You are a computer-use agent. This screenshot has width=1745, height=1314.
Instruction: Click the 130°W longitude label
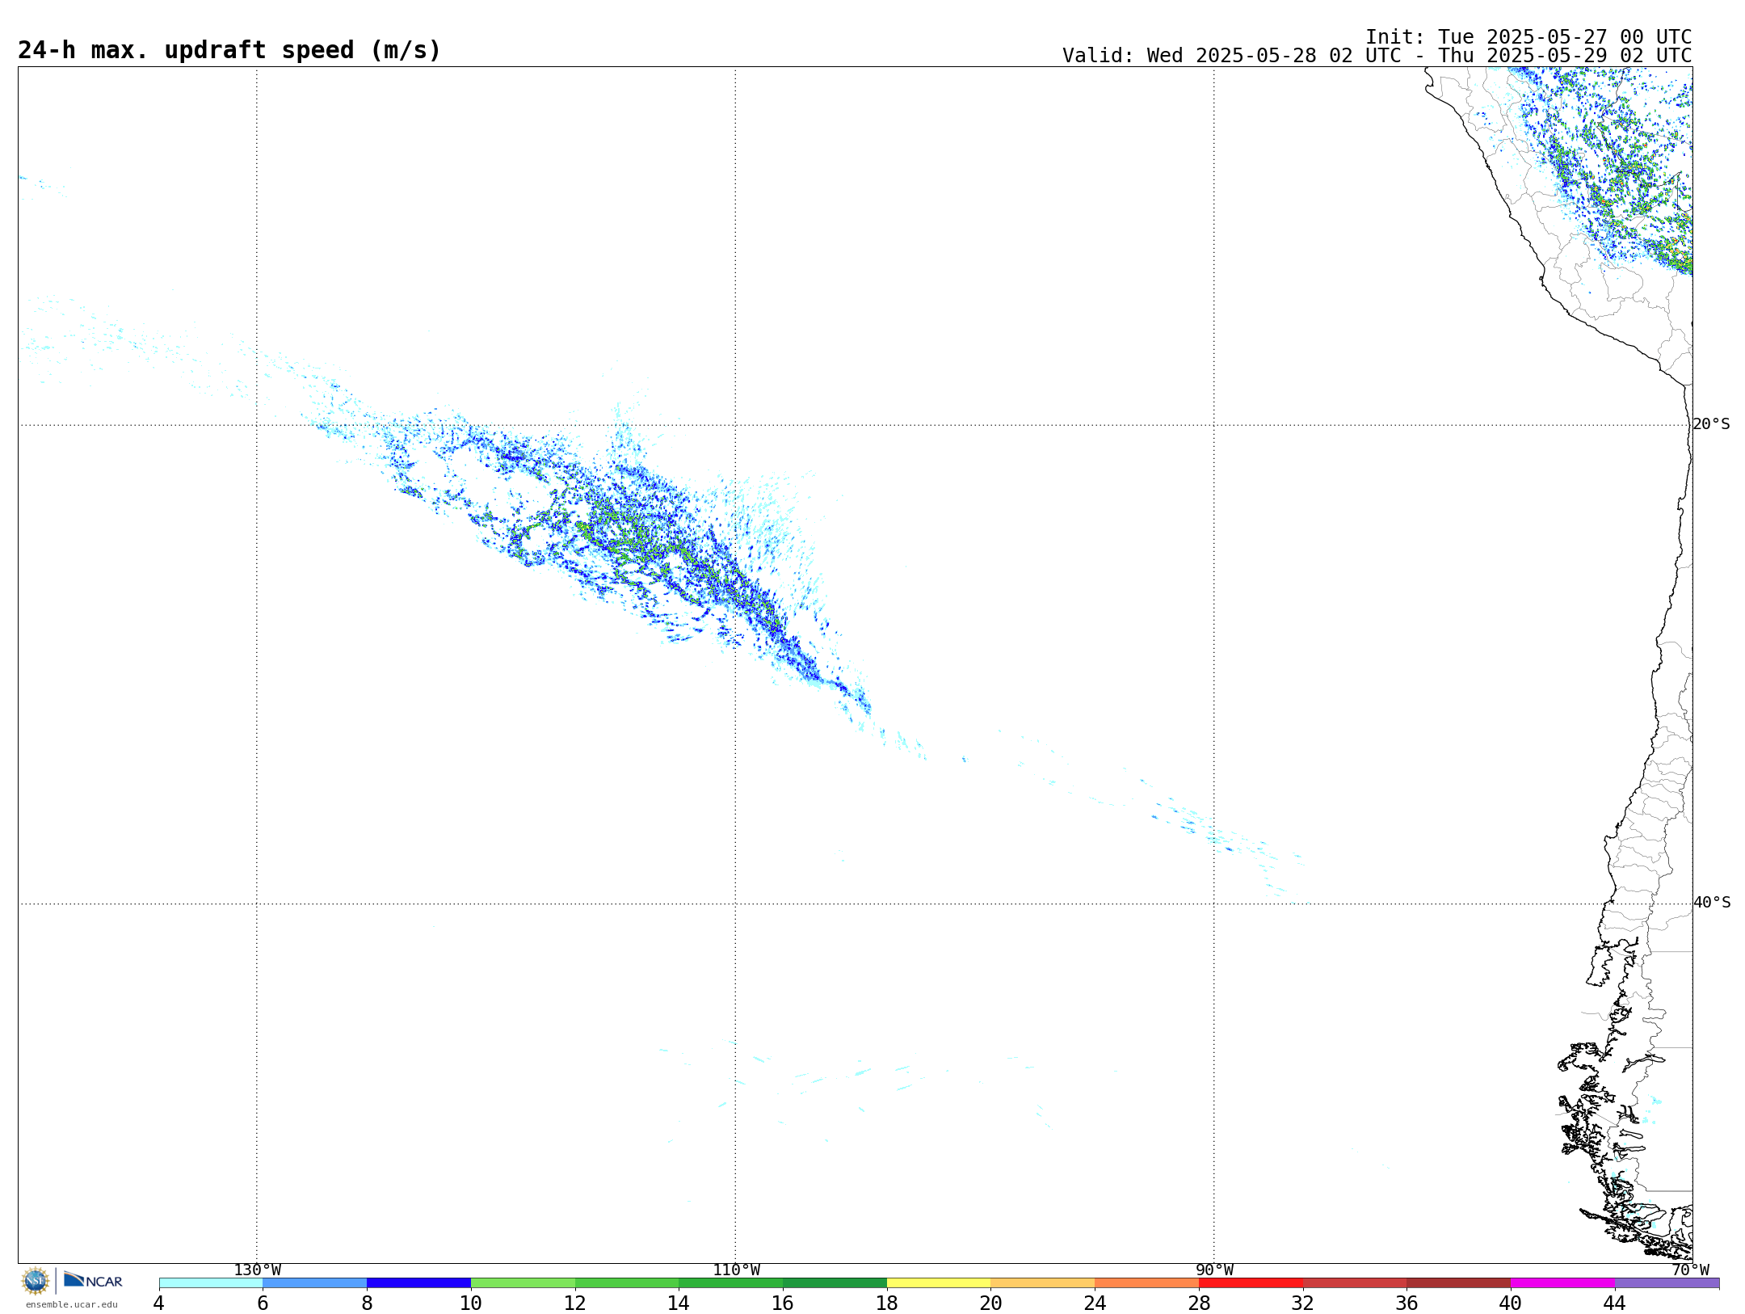point(258,1270)
